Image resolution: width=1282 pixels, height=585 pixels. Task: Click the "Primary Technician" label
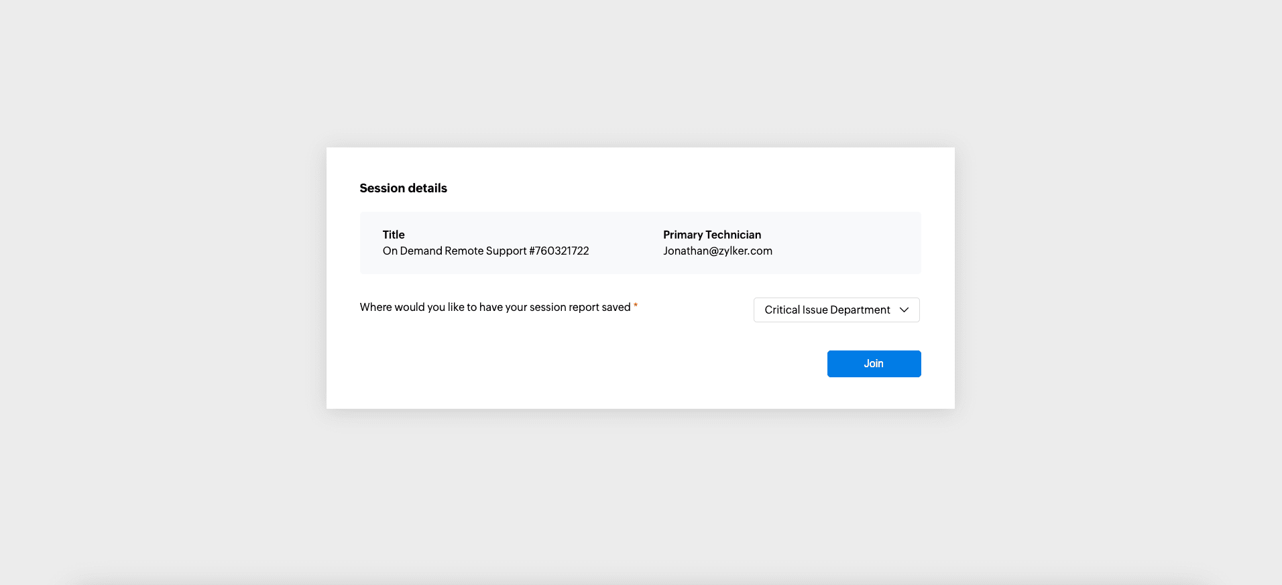click(x=712, y=235)
